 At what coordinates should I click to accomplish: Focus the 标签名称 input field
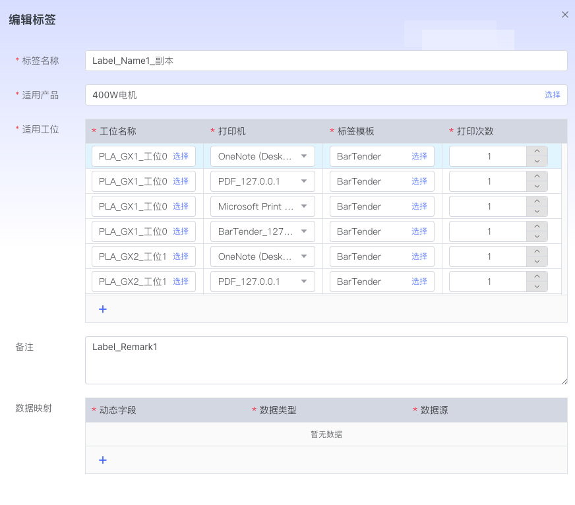pyautogui.click(x=326, y=61)
